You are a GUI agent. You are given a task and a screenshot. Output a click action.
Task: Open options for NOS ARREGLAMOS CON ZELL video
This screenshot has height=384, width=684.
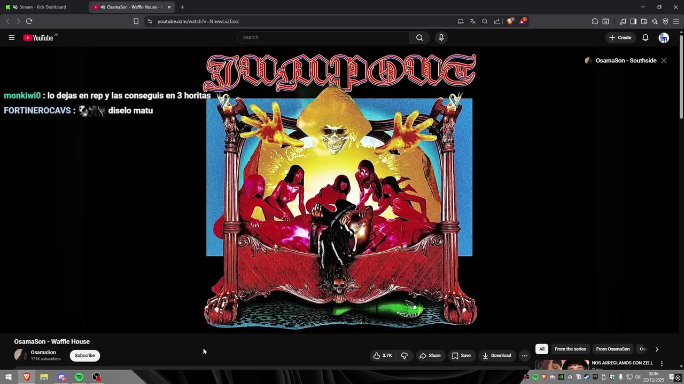click(x=662, y=364)
